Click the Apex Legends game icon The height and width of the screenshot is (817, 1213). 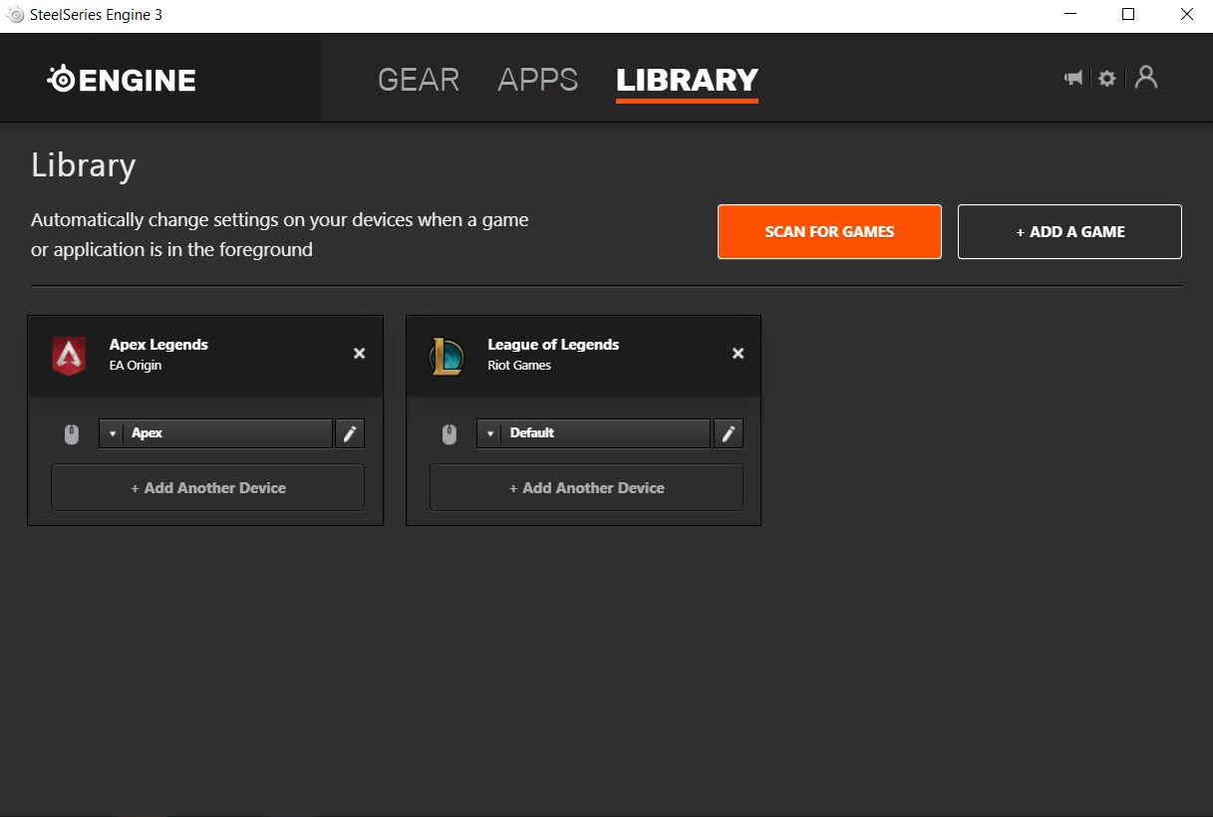[69, 356]
